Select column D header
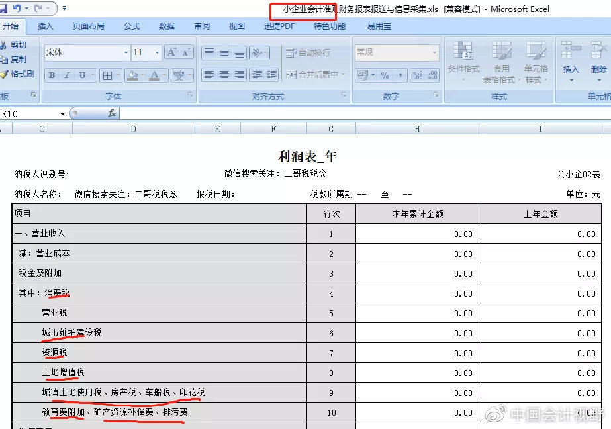 click(x=133, y=129)
